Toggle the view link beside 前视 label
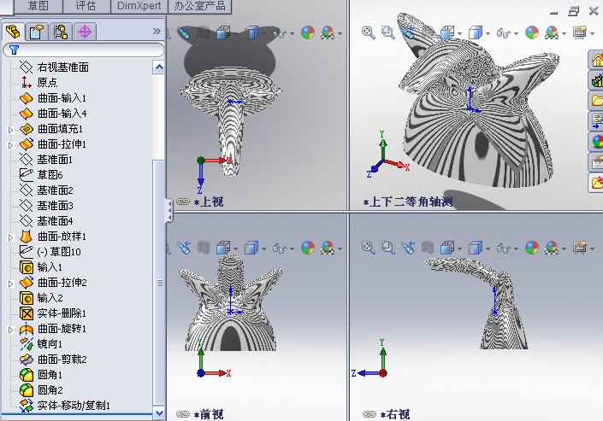Image resolution: width=603 pixels, height=421 pixels. [183, 414]
